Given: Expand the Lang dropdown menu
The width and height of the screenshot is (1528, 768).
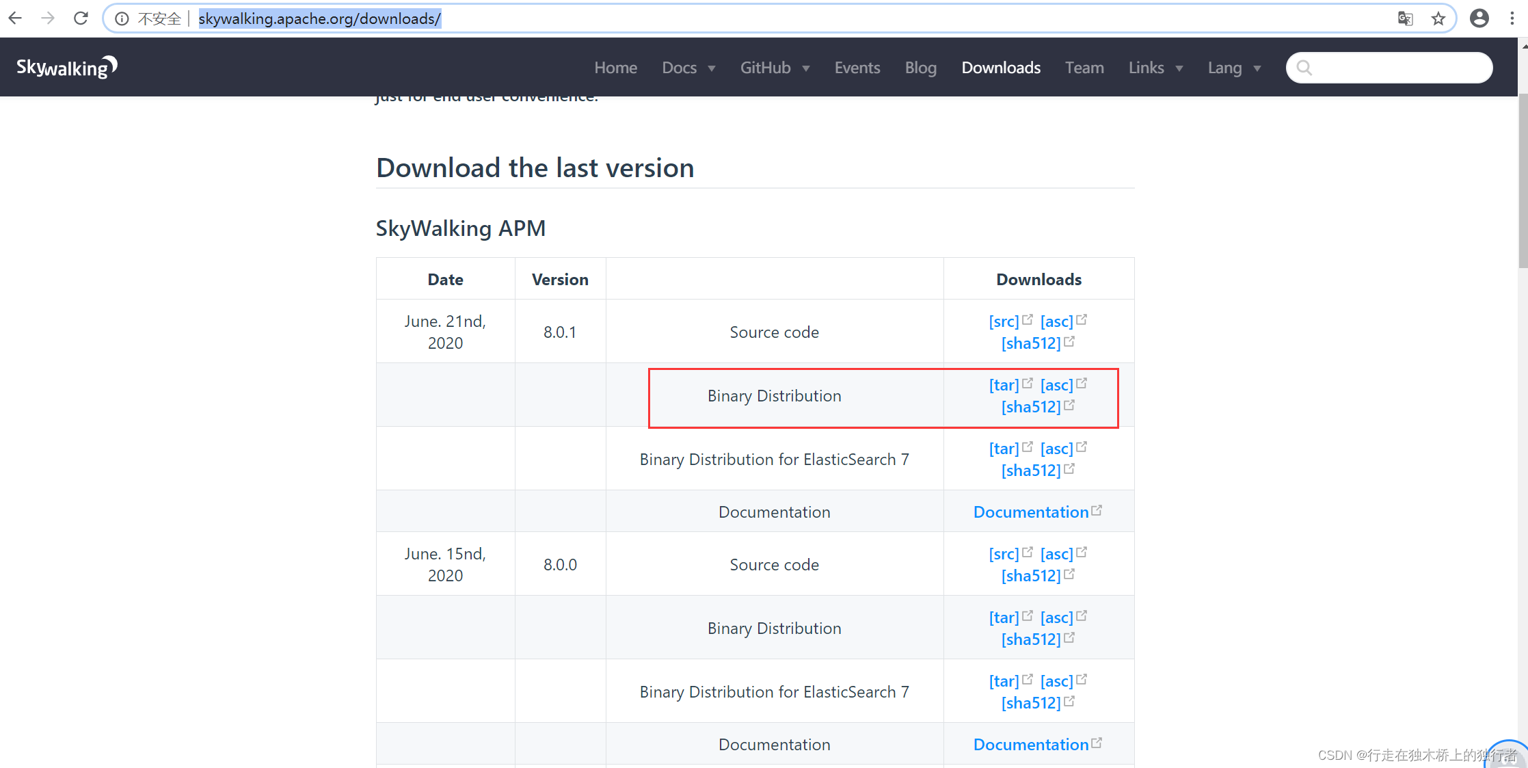Looking at the screenshot, I should [1234, 68].
